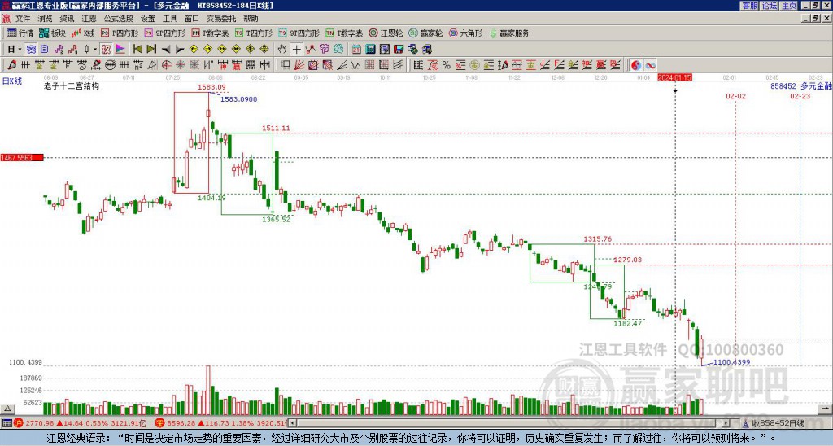Open the 日 period dropdown

point(15,50)
